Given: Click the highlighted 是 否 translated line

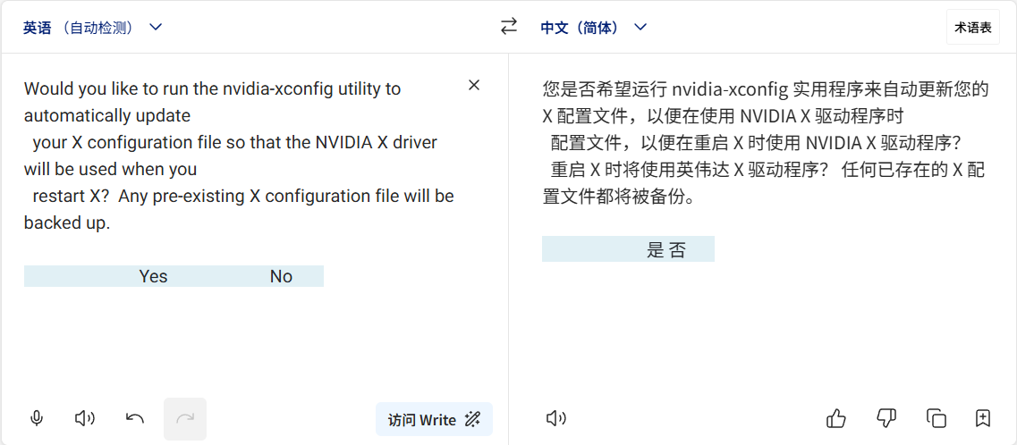Looking at the screenshot, I should click(628, 249).
